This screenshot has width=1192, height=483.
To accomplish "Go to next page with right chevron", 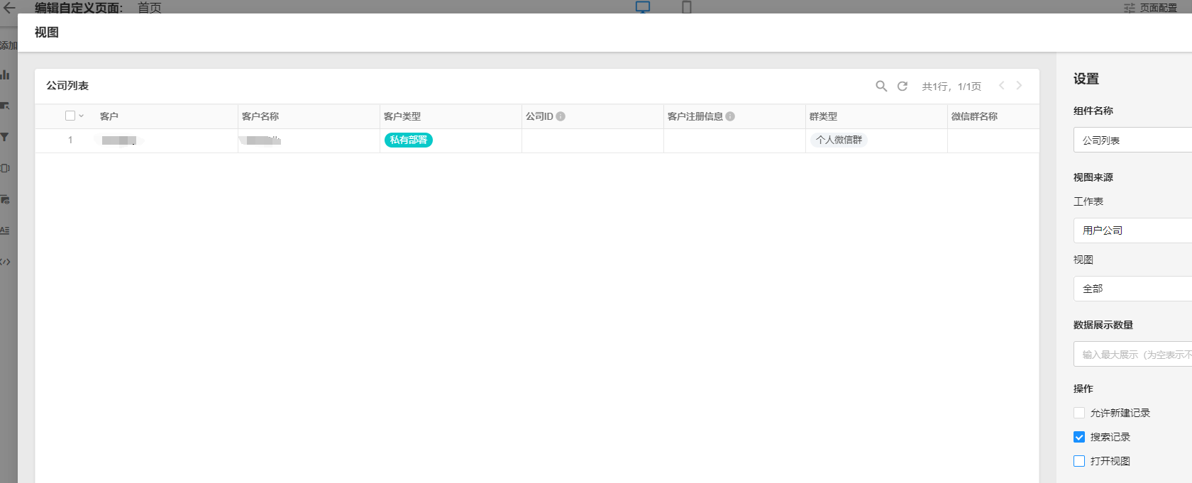I will (x=1019, y=85).
